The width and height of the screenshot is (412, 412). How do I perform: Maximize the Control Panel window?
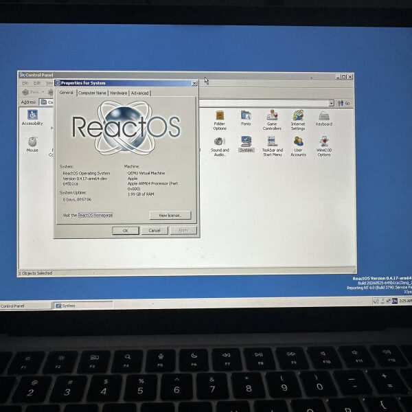pos(344,77)
